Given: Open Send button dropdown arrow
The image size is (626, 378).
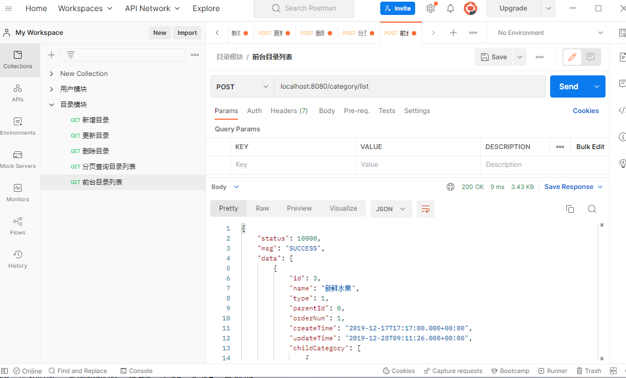Looking at the screenshot, I should click(x=597, y=86).
